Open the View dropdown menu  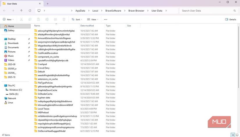click(x=93, y=19)
